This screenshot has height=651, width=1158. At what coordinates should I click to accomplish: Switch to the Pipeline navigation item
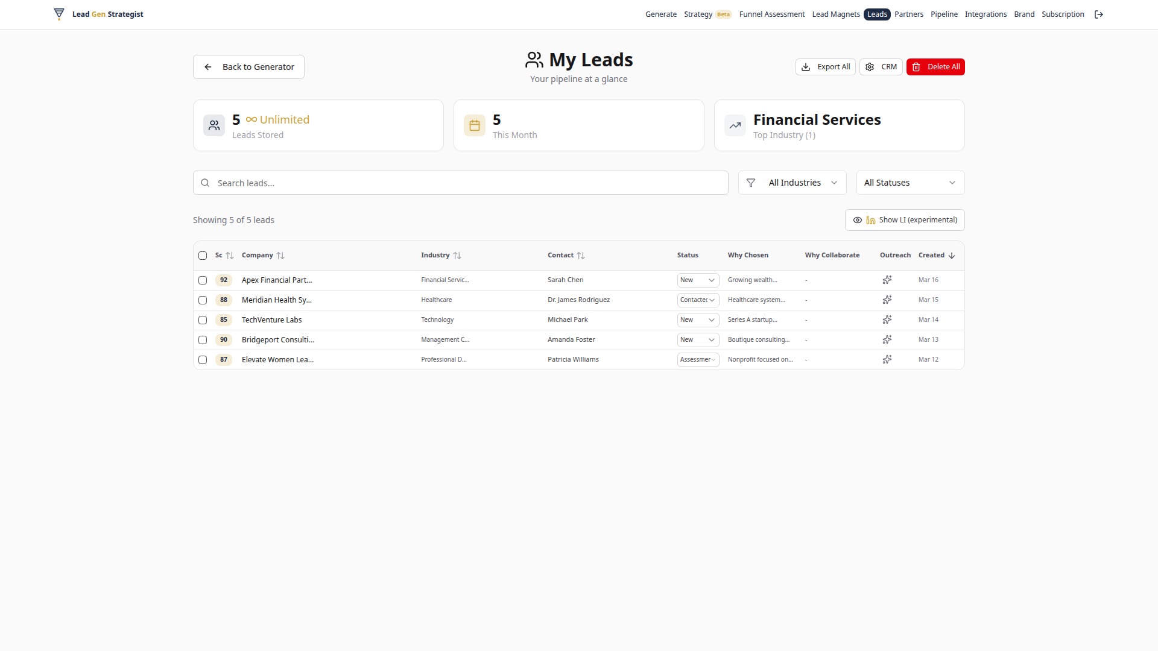[944, 14]
